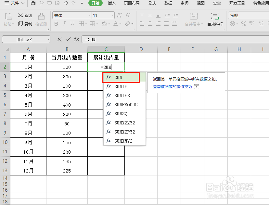269x205 pixels.
Task: Confirm formula entry with the checkmark
Action: point(68,39)
